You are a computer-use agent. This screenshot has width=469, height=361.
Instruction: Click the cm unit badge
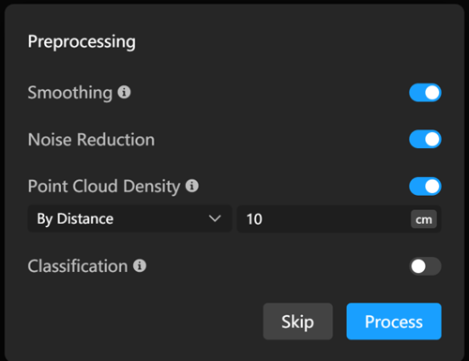point(424,219)
